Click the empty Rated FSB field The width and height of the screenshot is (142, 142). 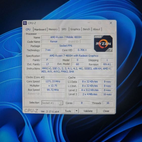click(53, 94)
